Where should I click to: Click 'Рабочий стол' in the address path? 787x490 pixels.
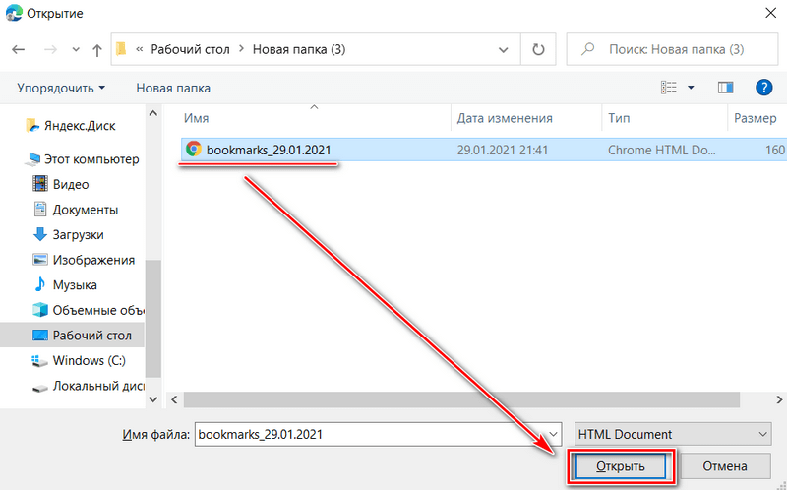pyautogui.click(x=190, y=49)
